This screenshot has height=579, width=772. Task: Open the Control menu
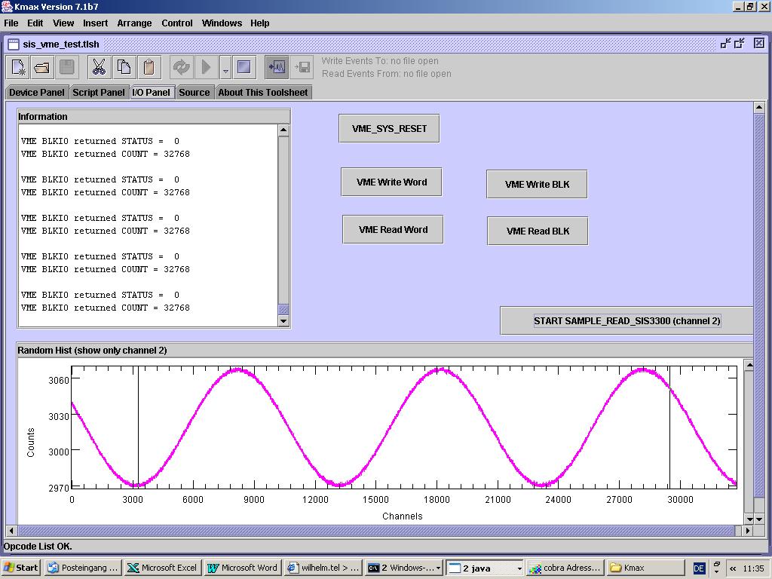click(176, 23)
